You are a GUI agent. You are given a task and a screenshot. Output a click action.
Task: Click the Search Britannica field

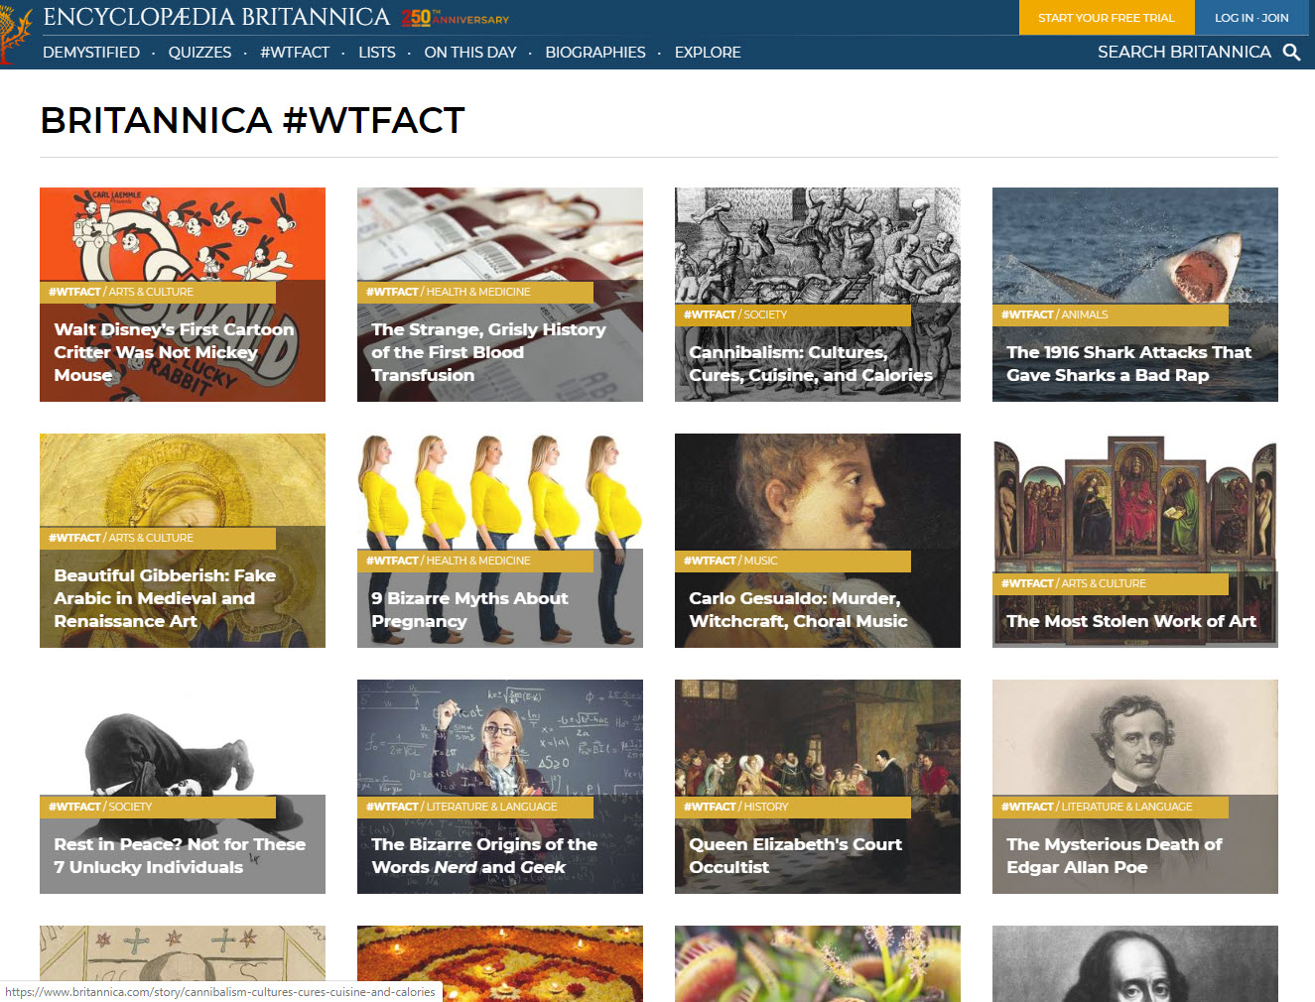[x=1183, y=53]
